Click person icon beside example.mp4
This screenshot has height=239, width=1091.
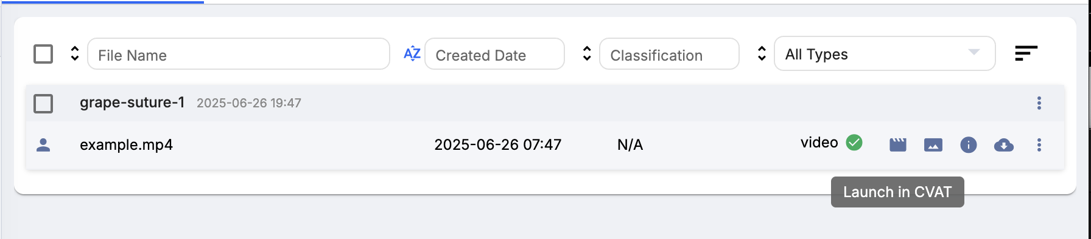click(43, 145)
